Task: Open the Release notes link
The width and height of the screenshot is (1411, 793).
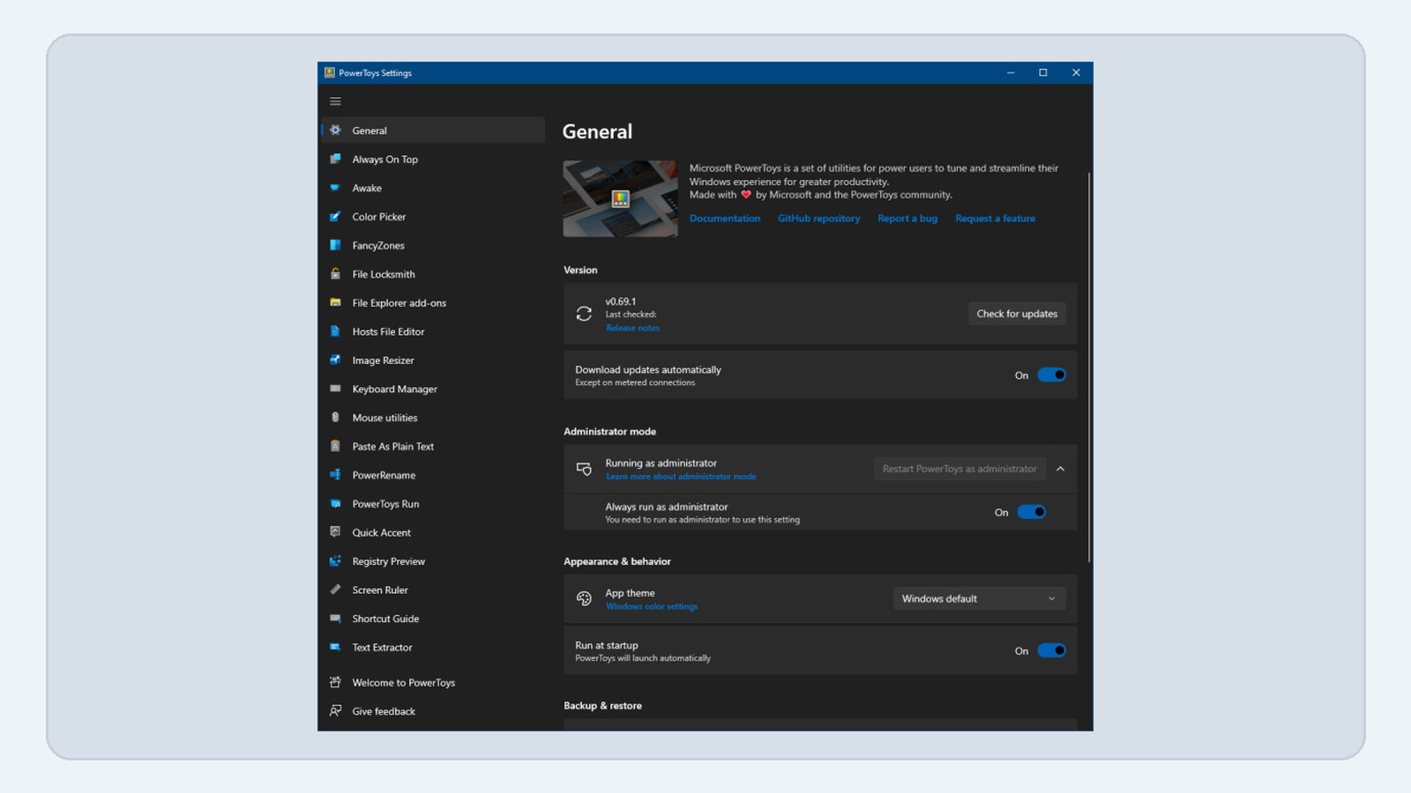Action: [x=632, y=328]
